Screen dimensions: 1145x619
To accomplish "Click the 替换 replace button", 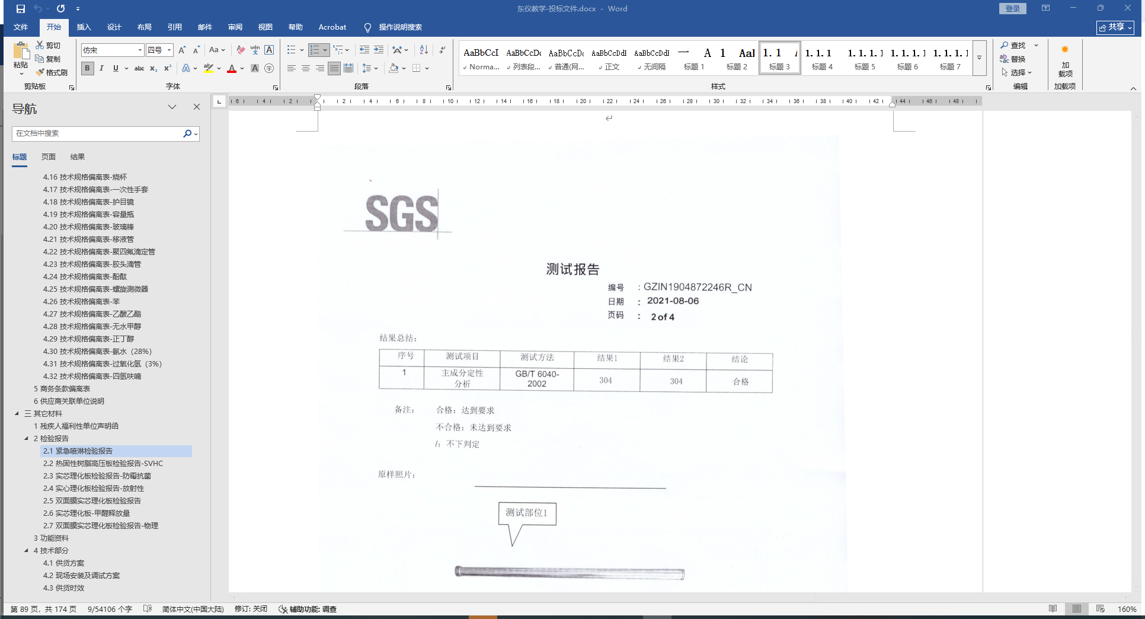I will click(x=1013, y=59).
